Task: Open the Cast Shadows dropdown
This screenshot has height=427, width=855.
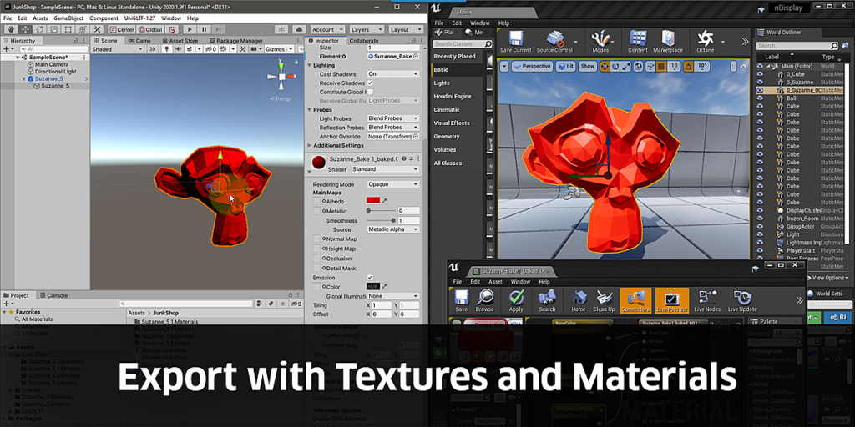Action: tap(393, 74)
